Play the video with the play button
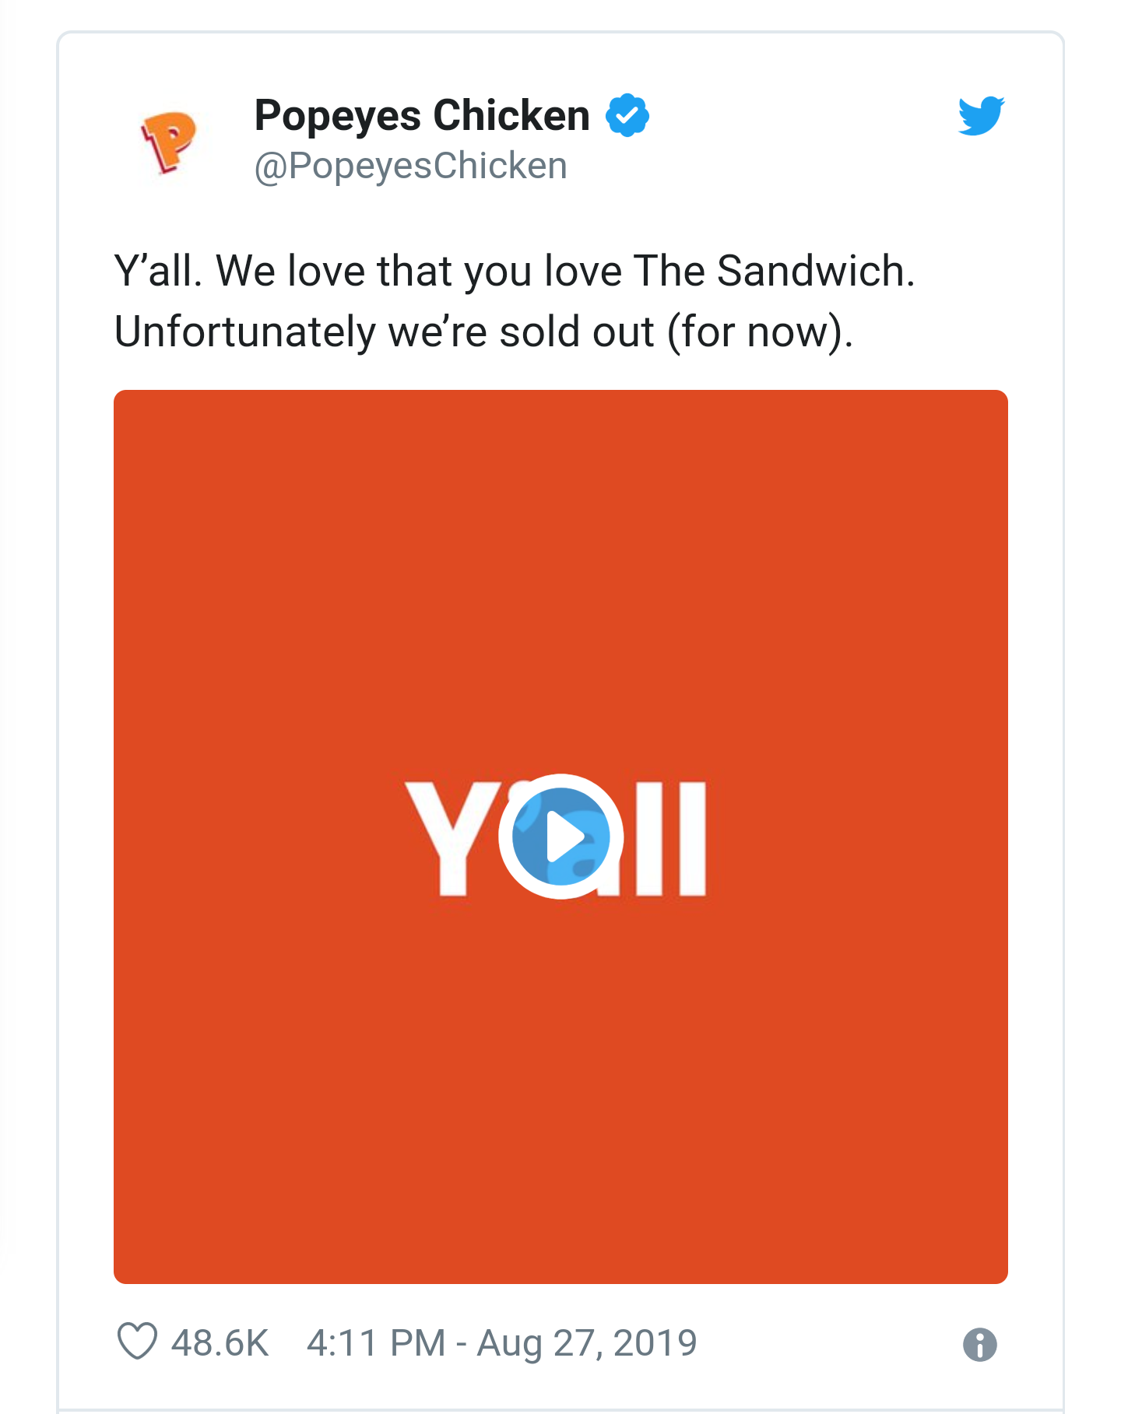The height and width of the screenshot is (1414, 1121). click(x=561, y=837)
